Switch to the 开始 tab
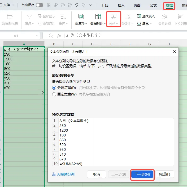Image resolution: width=187 pixels, height=187 pixels. (105, 5)
